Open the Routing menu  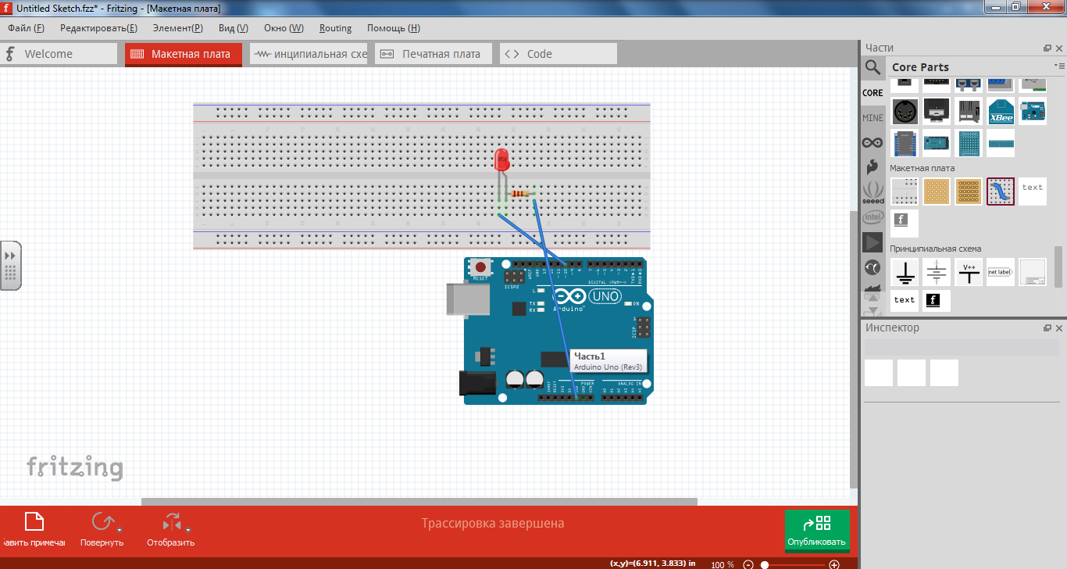tap(335, 28)
